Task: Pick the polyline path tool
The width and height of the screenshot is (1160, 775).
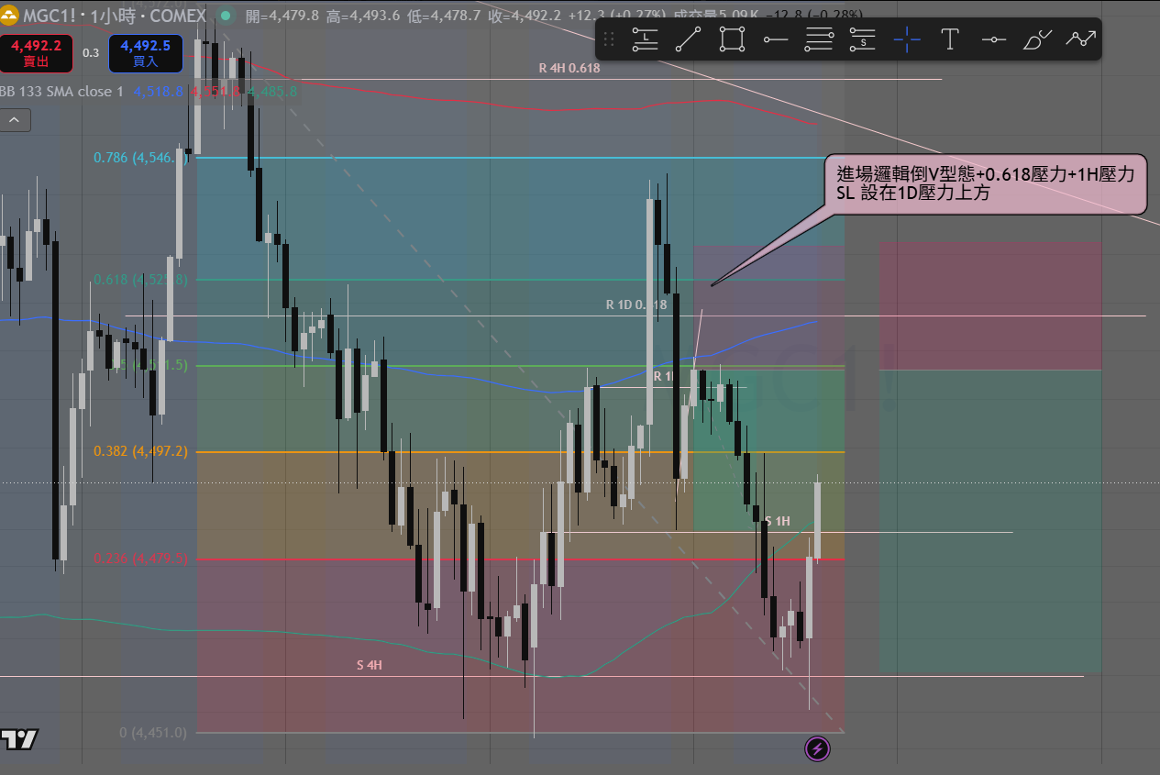Action: point(1080,39)
